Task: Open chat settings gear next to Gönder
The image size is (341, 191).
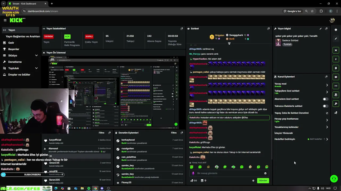Action: coord(253,181)
